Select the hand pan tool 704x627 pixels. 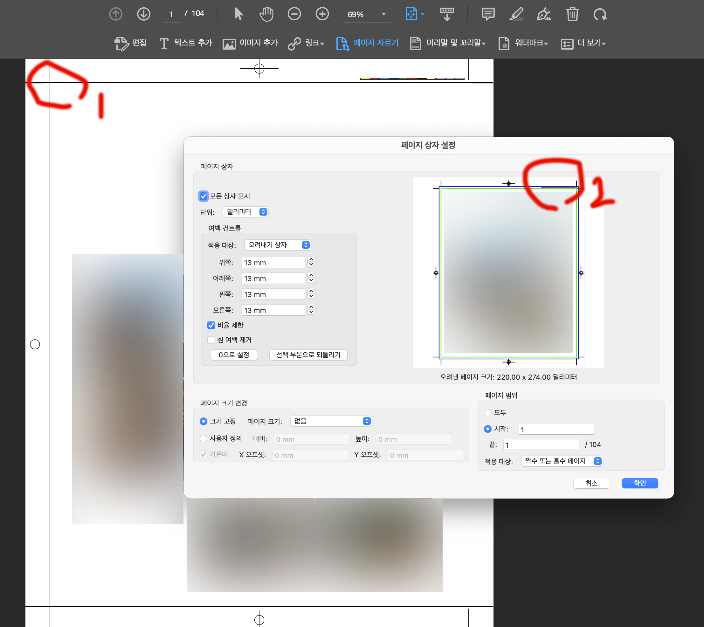click(266, 14)
